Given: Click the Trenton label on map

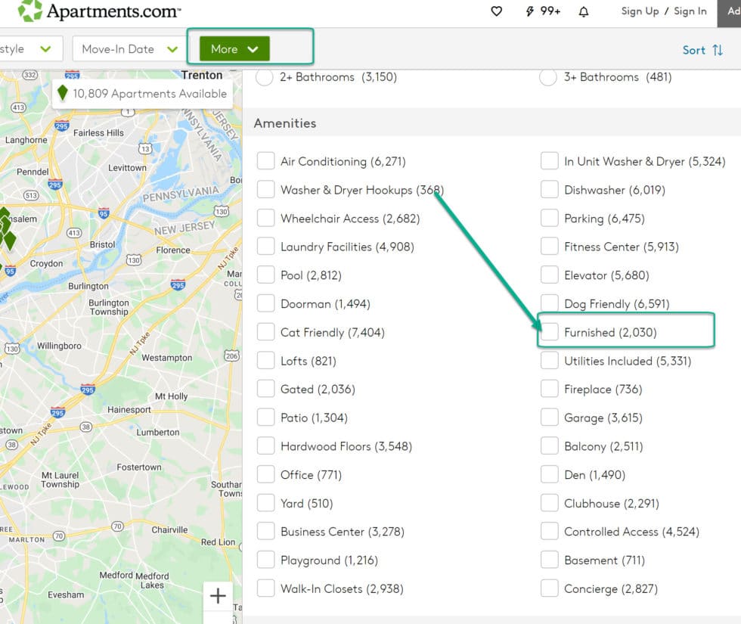Looking at the screenshot, I should click(x=202, y=75).
